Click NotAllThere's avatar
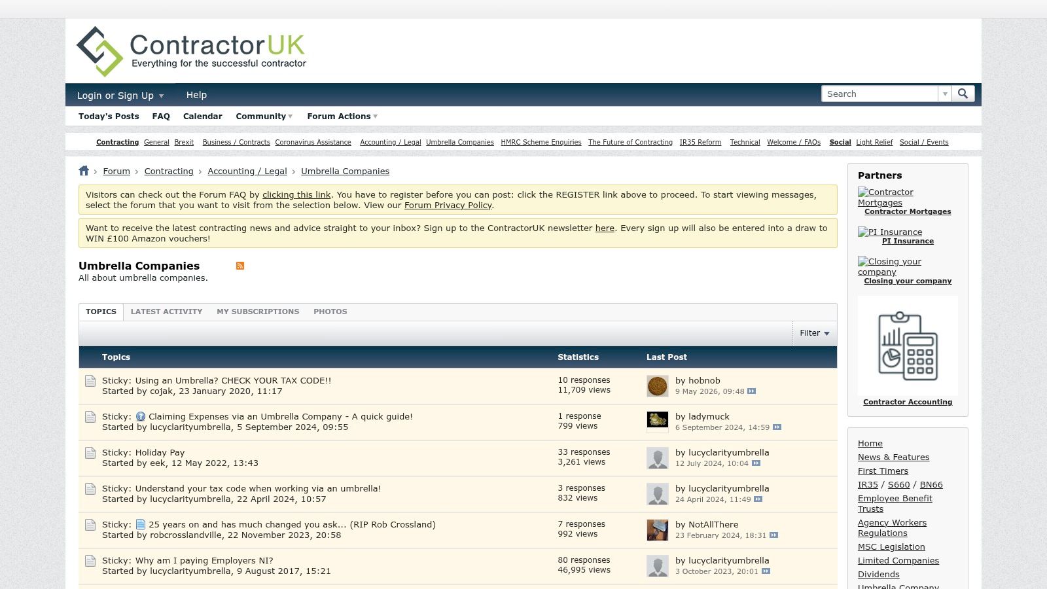 [657, 530]
